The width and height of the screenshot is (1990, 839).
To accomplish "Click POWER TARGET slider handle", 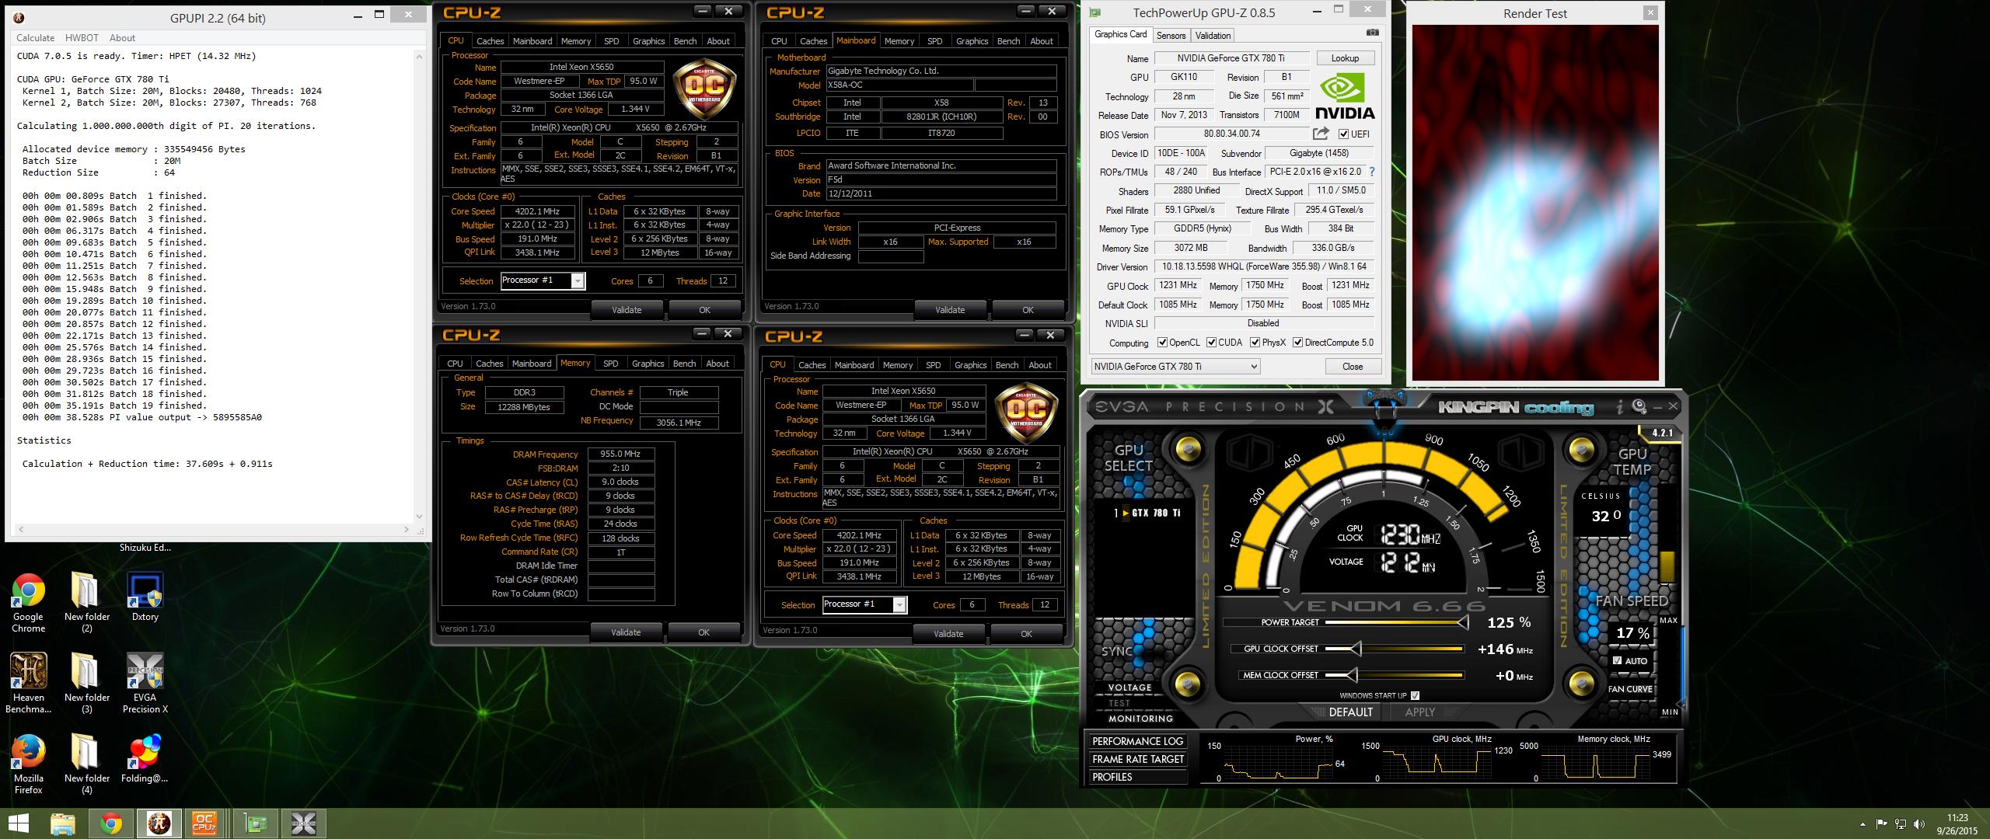I will tap(1463, 622).
